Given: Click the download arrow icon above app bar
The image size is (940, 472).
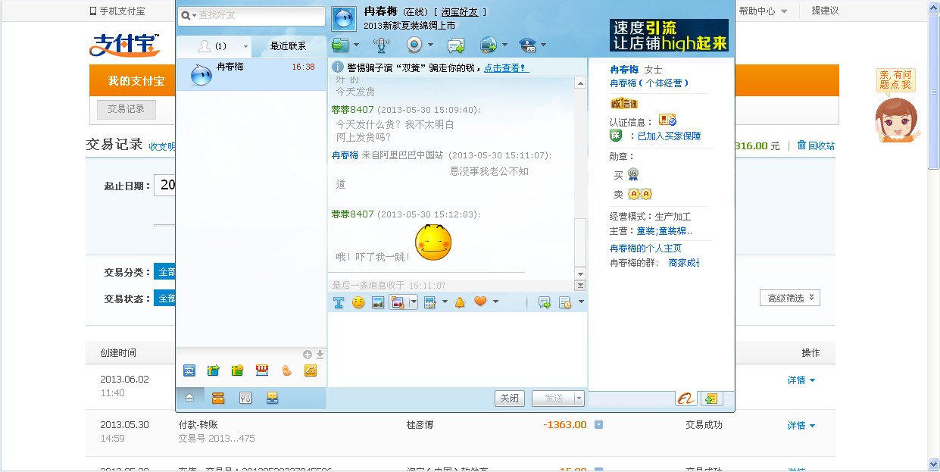Looking at the screenshot, I should (320, 354).
